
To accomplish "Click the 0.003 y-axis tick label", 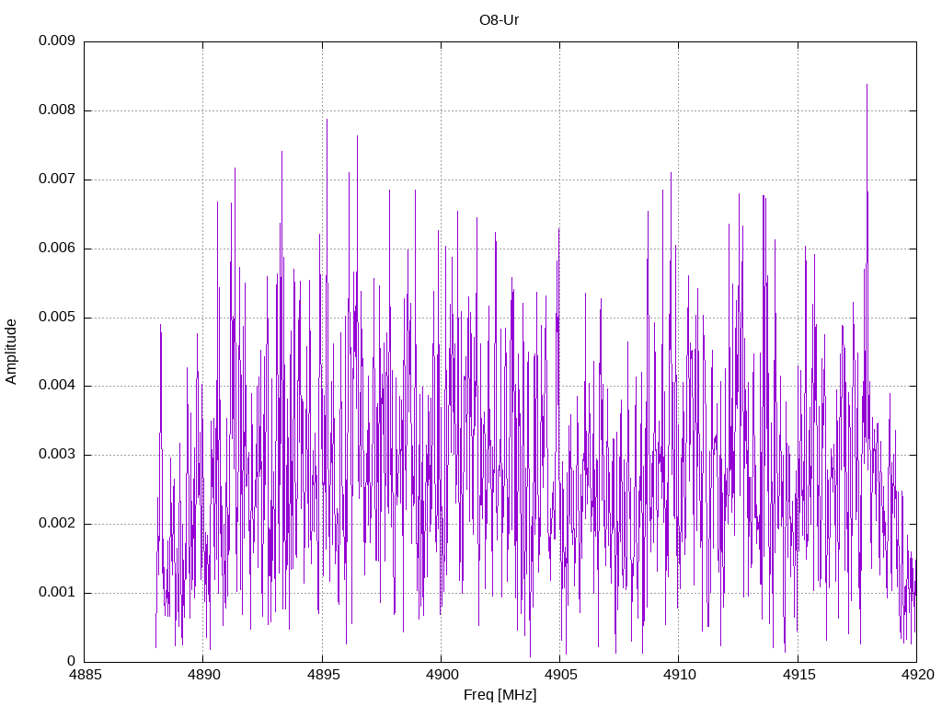I will (57, 454).
